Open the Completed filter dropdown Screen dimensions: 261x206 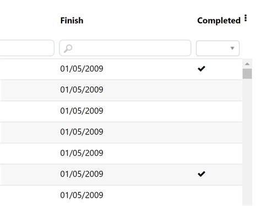tap(218, 48)
